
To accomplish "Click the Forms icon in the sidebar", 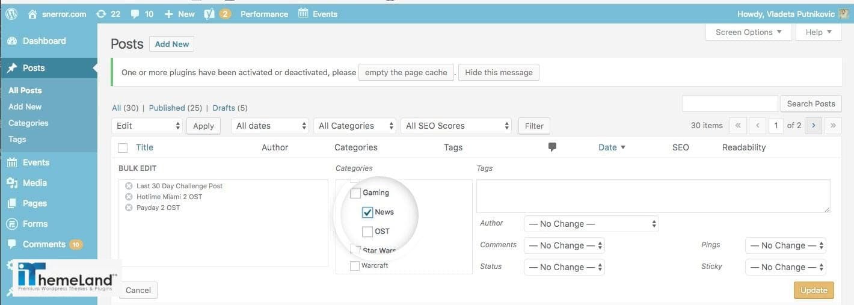I will point(12,224).
